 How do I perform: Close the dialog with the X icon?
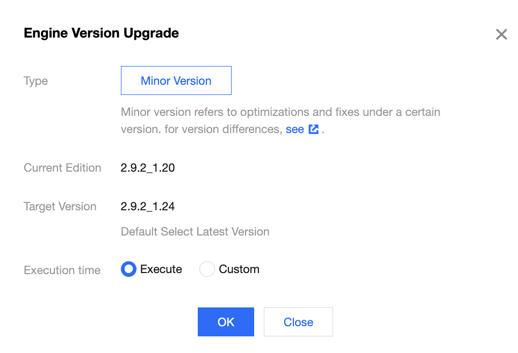pos(501,35)
